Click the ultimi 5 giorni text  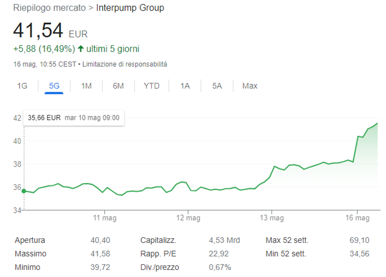[113, 49]
